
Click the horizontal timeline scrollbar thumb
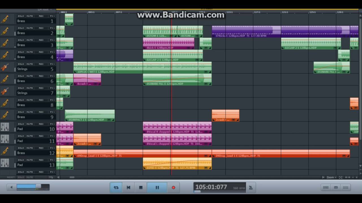(x=72, y=177)
